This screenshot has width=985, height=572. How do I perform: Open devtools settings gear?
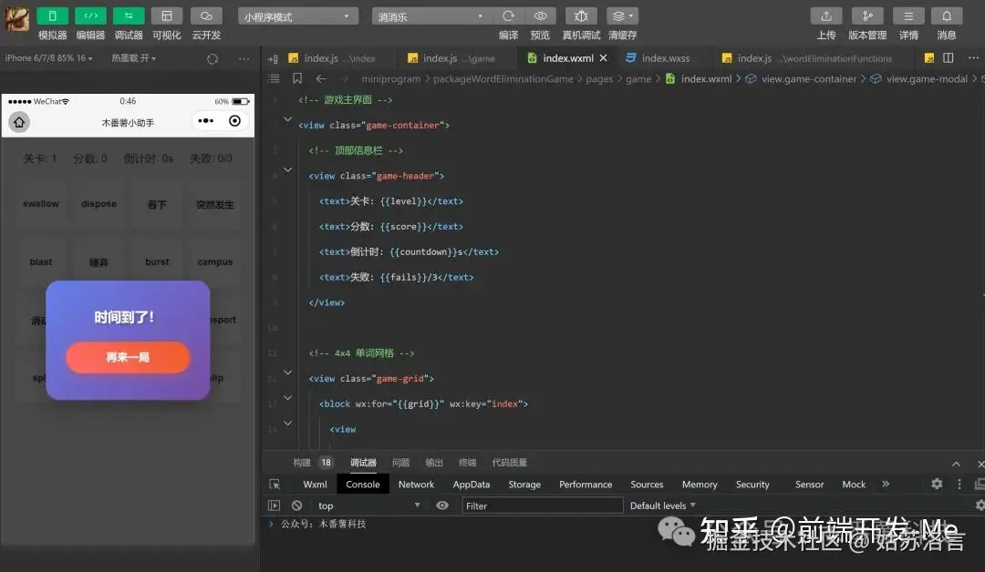pyautogui.click(x=937, y=484)
